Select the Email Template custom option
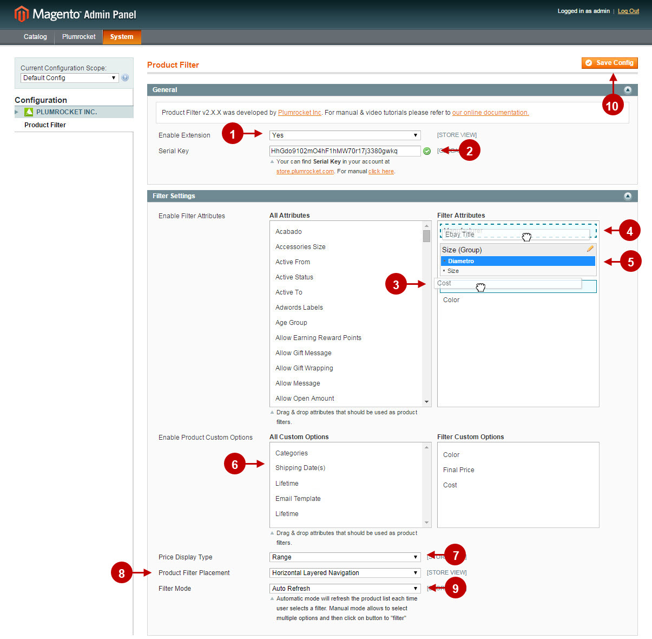 (x=298, y=499)
